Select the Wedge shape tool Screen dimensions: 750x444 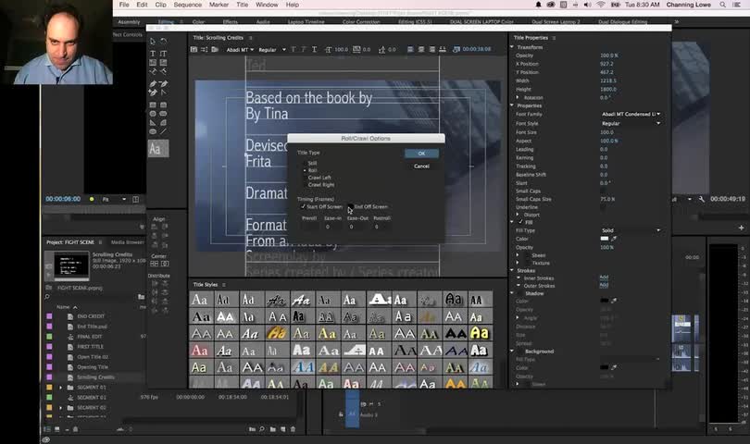(x=153, y=122)
